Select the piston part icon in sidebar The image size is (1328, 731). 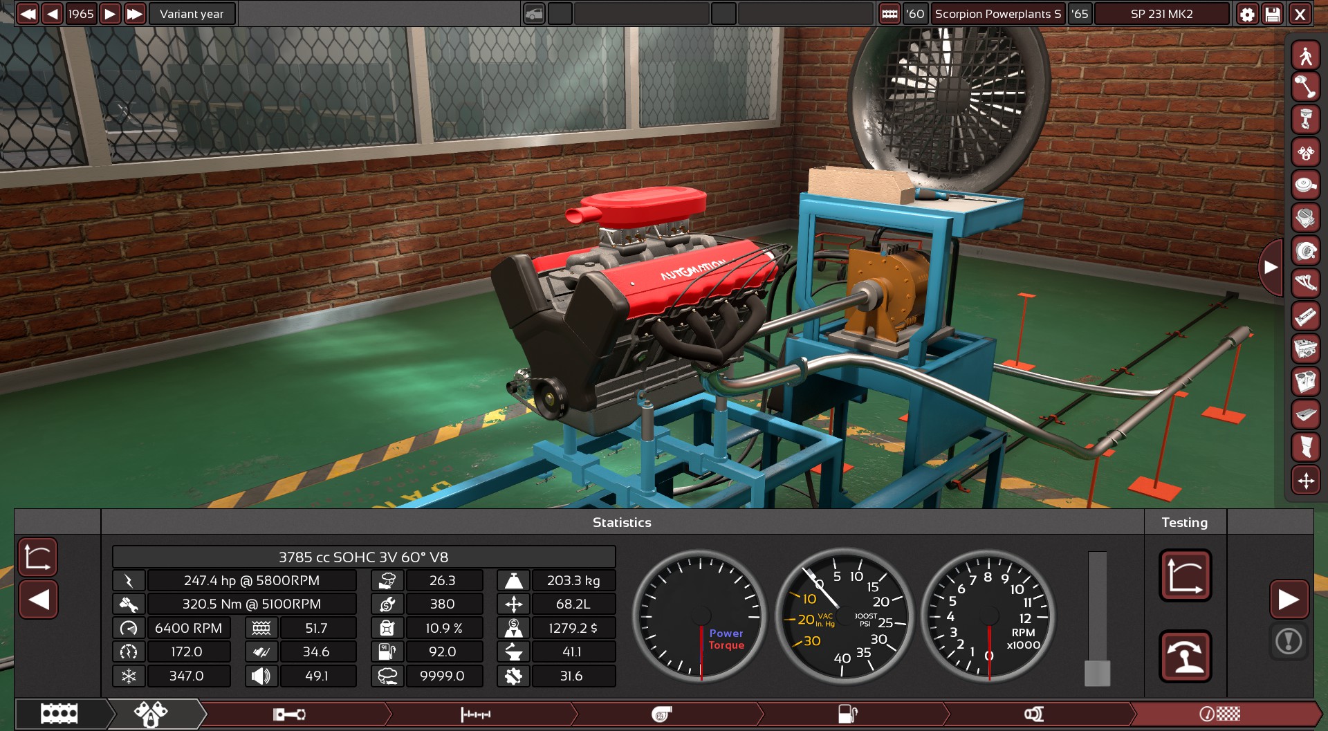pyautogui.click(x=1305, y=120)
